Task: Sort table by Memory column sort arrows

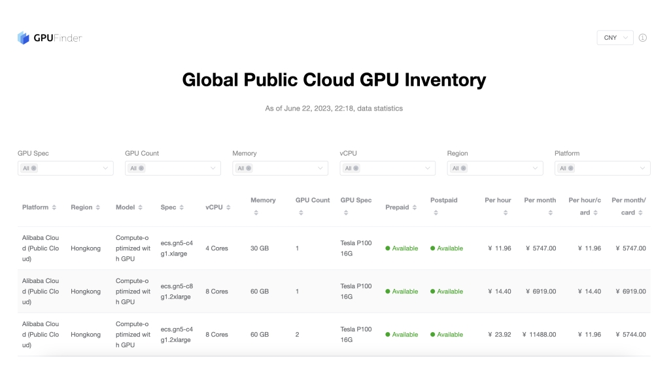Action: click(256, 213)
